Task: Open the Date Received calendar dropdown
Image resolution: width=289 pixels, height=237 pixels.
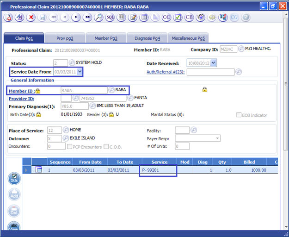Action: (213, 63)
